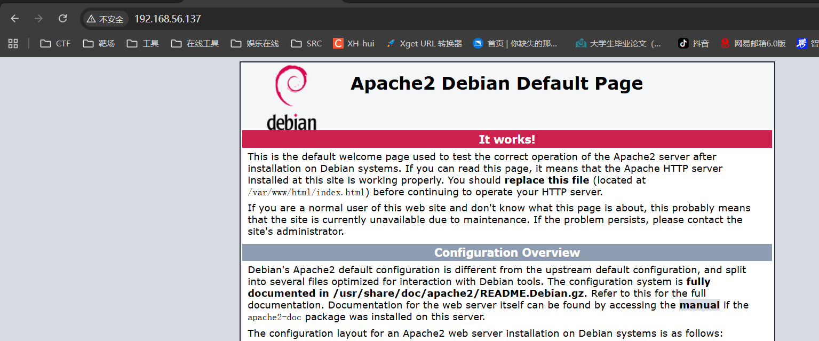The height and width of the screenshot is (341, 819).
Task: Click the bold replace this file text
Action: pyautogui.click(x=547, y=180)
